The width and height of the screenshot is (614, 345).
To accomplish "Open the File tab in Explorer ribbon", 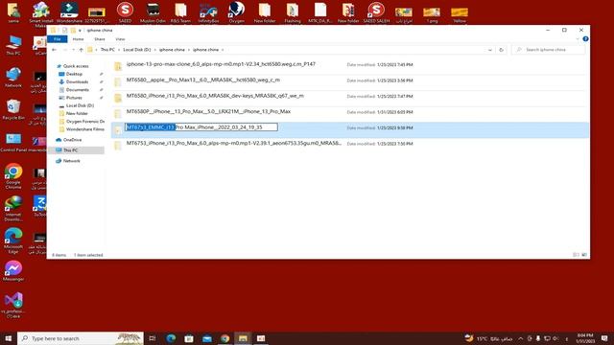I will pyautogui.click(x=58, y=39).
